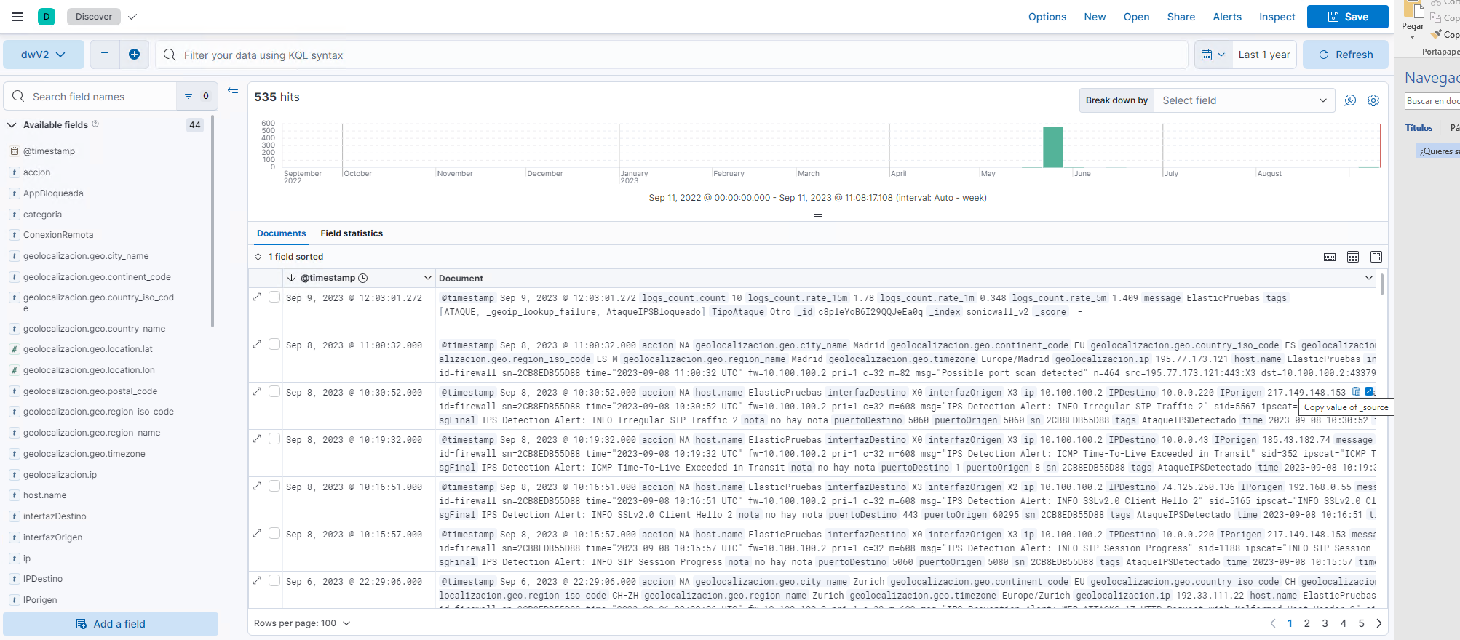Viewport: 1460px width, 640px height.
Task: Click the edit visualization icon beside gear
Action: tap(1350, 100)
